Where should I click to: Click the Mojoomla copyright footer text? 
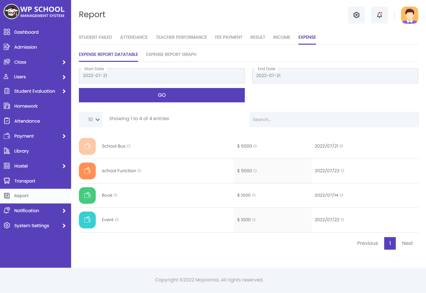[x=209, y=280]
